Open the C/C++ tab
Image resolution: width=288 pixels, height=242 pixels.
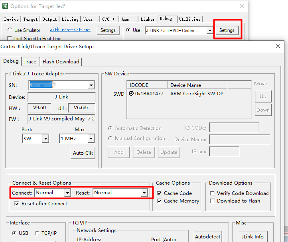[x=108, y=19]
